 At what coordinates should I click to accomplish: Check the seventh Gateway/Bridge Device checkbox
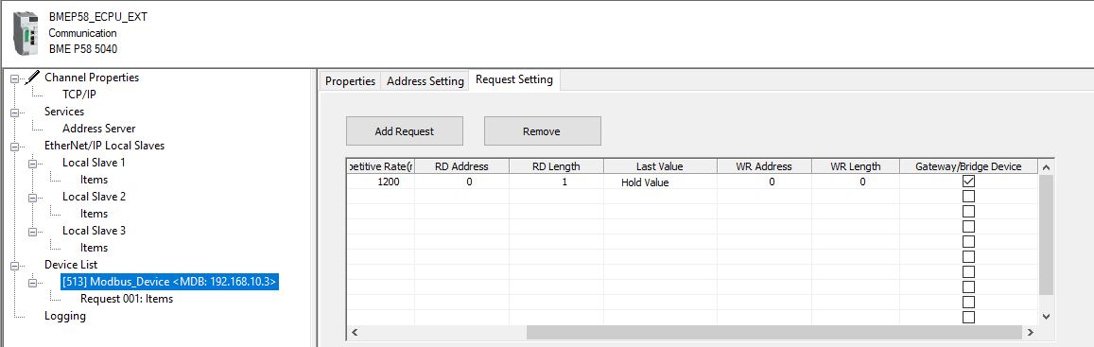click(x=968, y=271)
